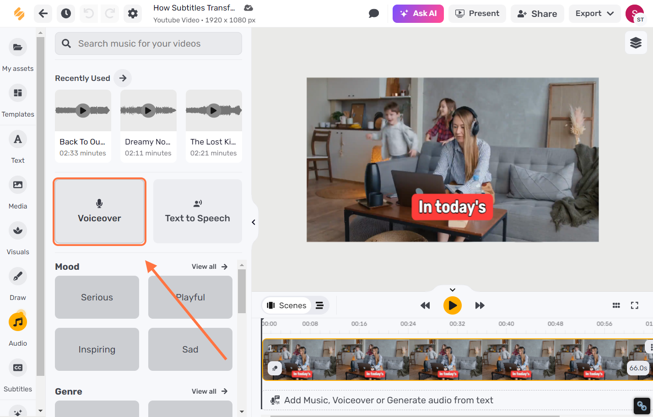Screen dimensions: 653x417
Task: Play The Lost Ki... audio track
Action: point(214,110)
